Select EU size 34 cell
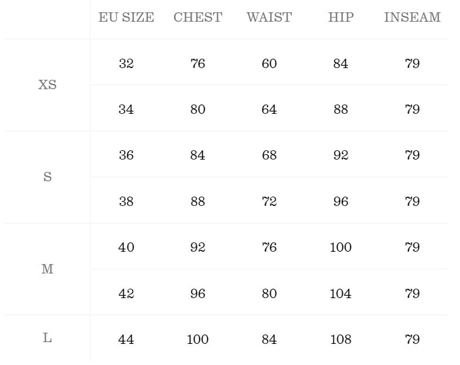Image resolution: width=460 pixels, height=365 pixels. tap(126, 110)
